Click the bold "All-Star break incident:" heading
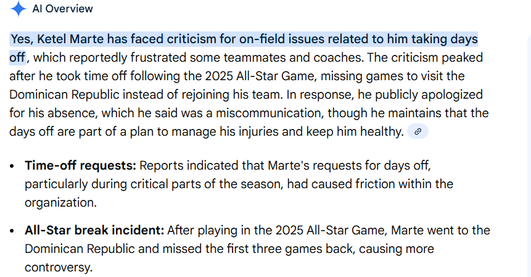Viewport: 531px width, 277px height. [x=94, y=231]
